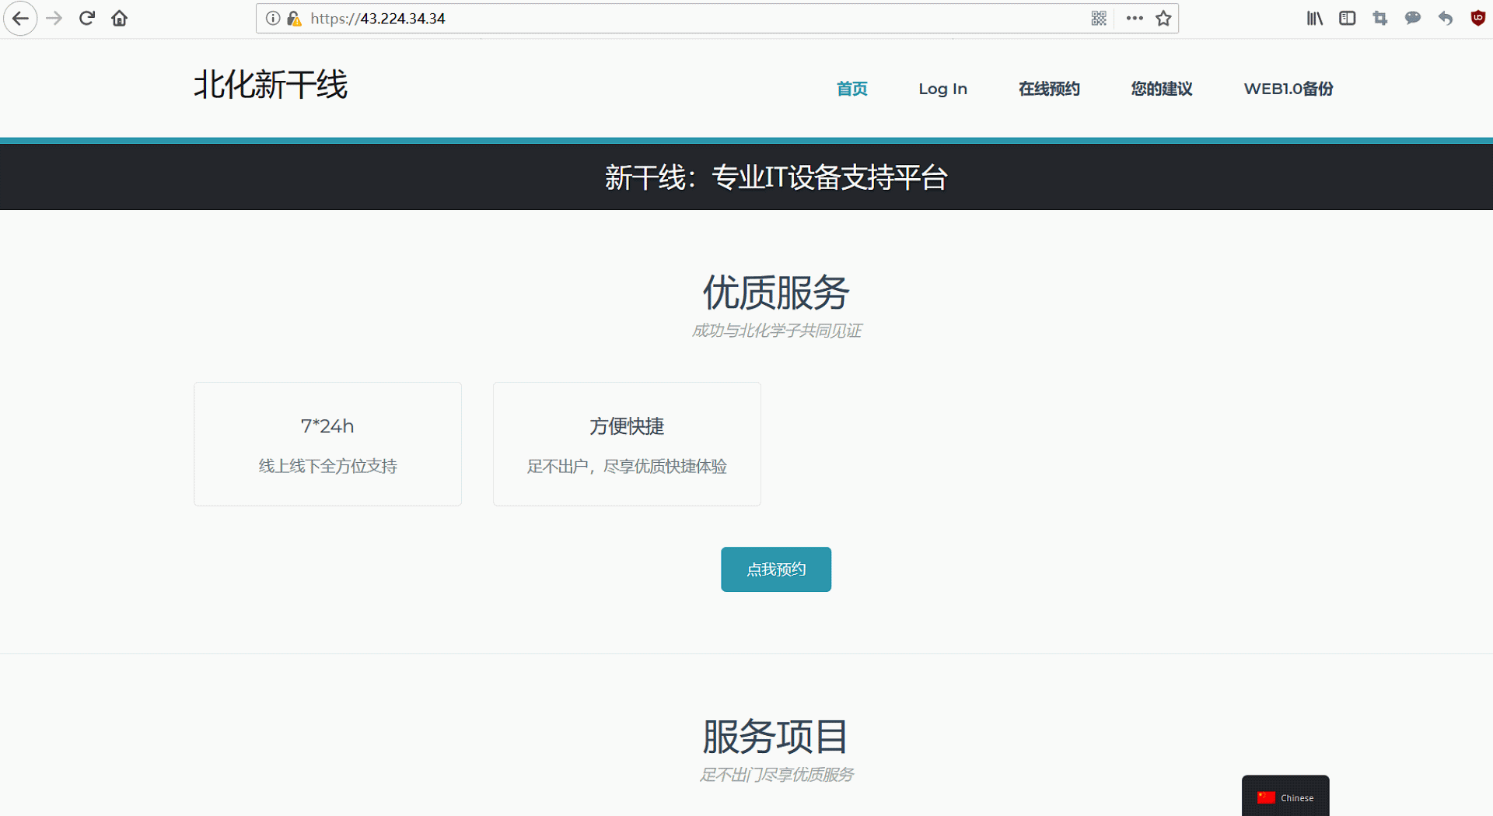This screenshot has width=1493, height=816.
Task: Open the Chinese language switcher
Action: (x=1285, y=797)
